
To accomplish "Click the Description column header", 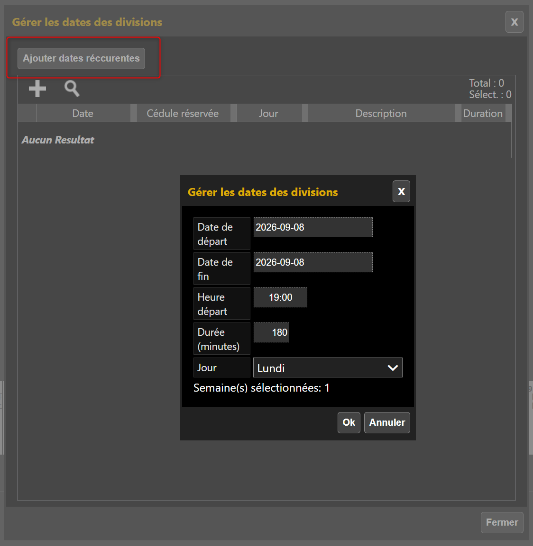I will (381, 113).
